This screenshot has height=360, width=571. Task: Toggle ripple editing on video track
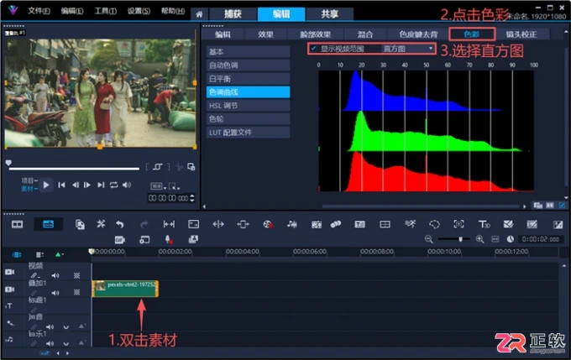(x=34, y=275)
